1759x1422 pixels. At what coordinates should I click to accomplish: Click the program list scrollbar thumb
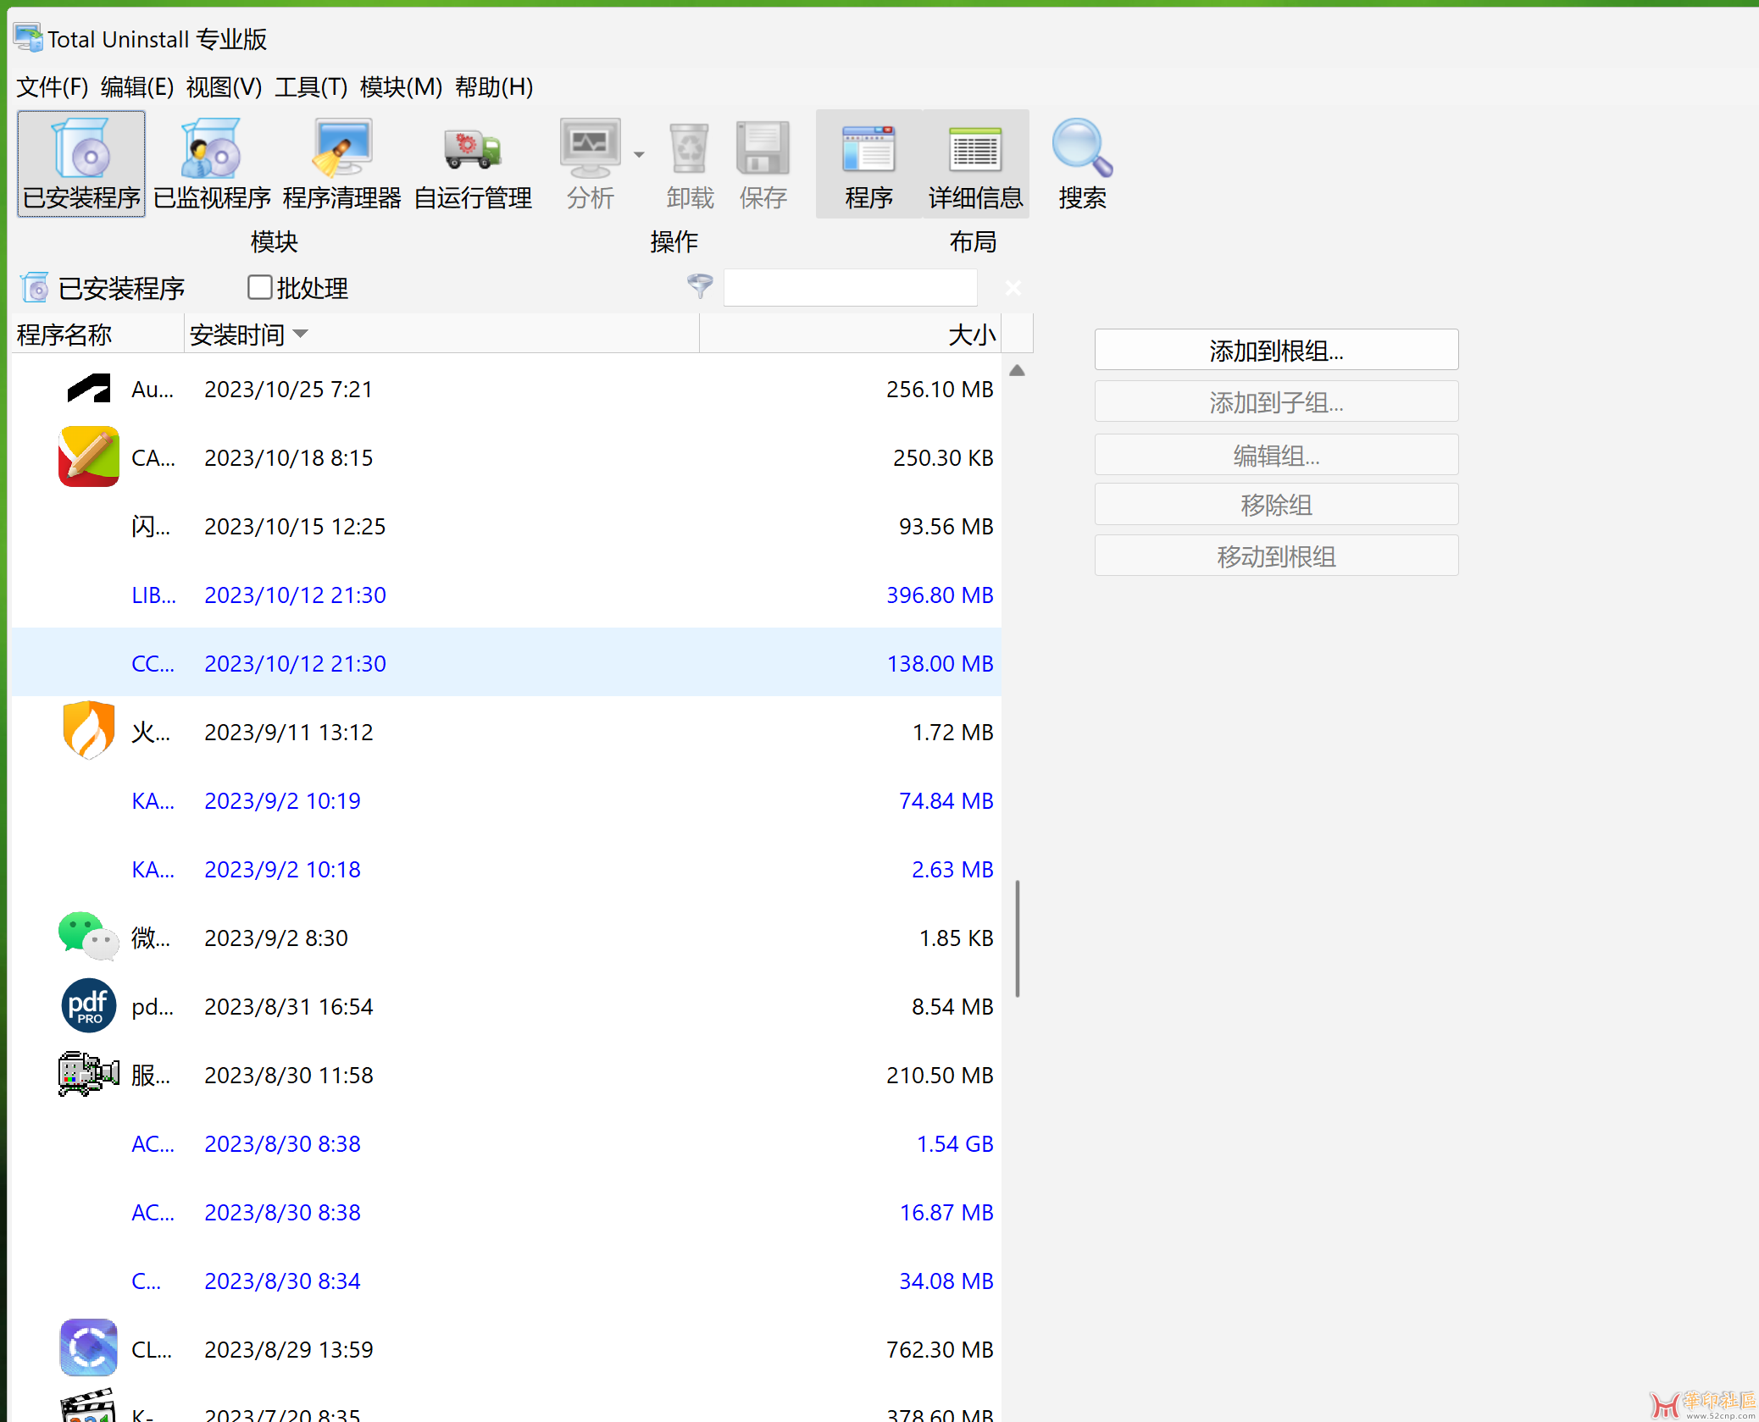(1017, 938)
